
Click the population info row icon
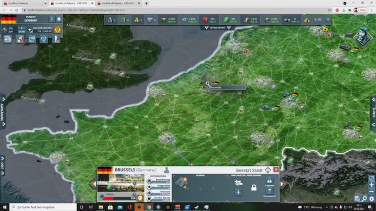click(x=149, y=181)
